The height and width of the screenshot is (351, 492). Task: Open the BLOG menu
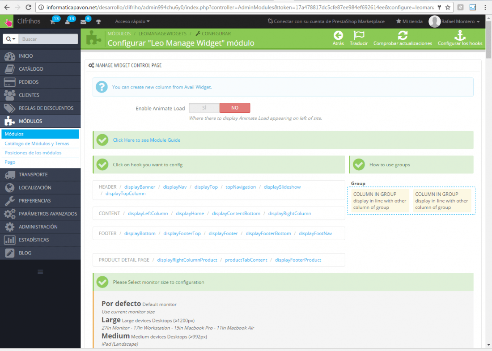[40, 253]
